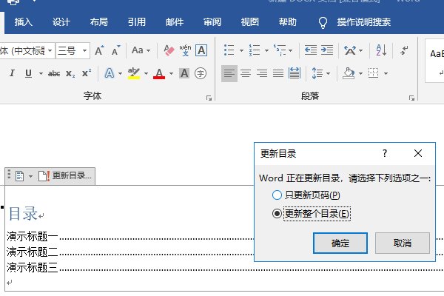Increase paragraph indent

point(327,50)
